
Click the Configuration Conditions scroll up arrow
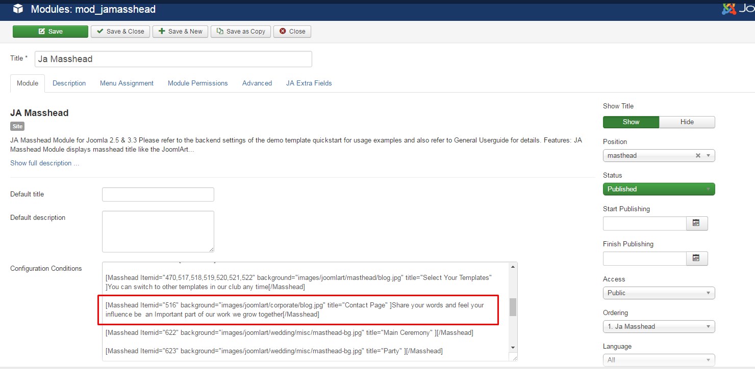tap(513, 266)
